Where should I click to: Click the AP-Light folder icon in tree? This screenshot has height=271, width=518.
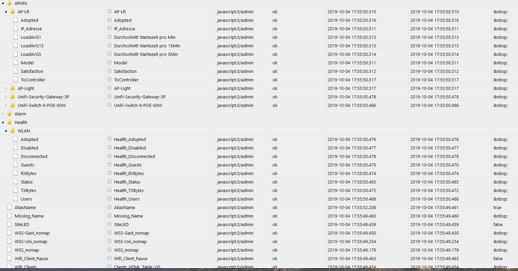point(13,88)
